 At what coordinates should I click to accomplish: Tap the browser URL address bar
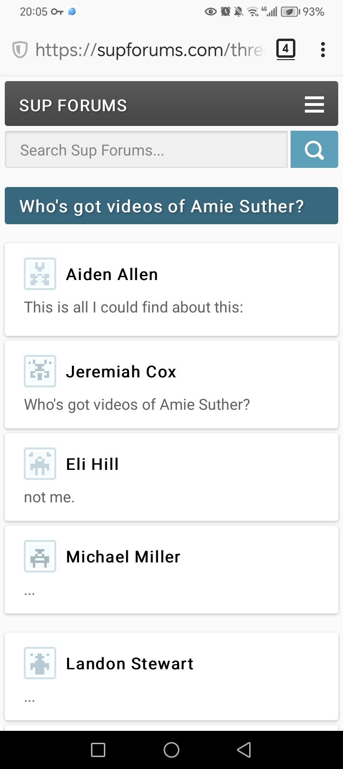click(149, 50)
